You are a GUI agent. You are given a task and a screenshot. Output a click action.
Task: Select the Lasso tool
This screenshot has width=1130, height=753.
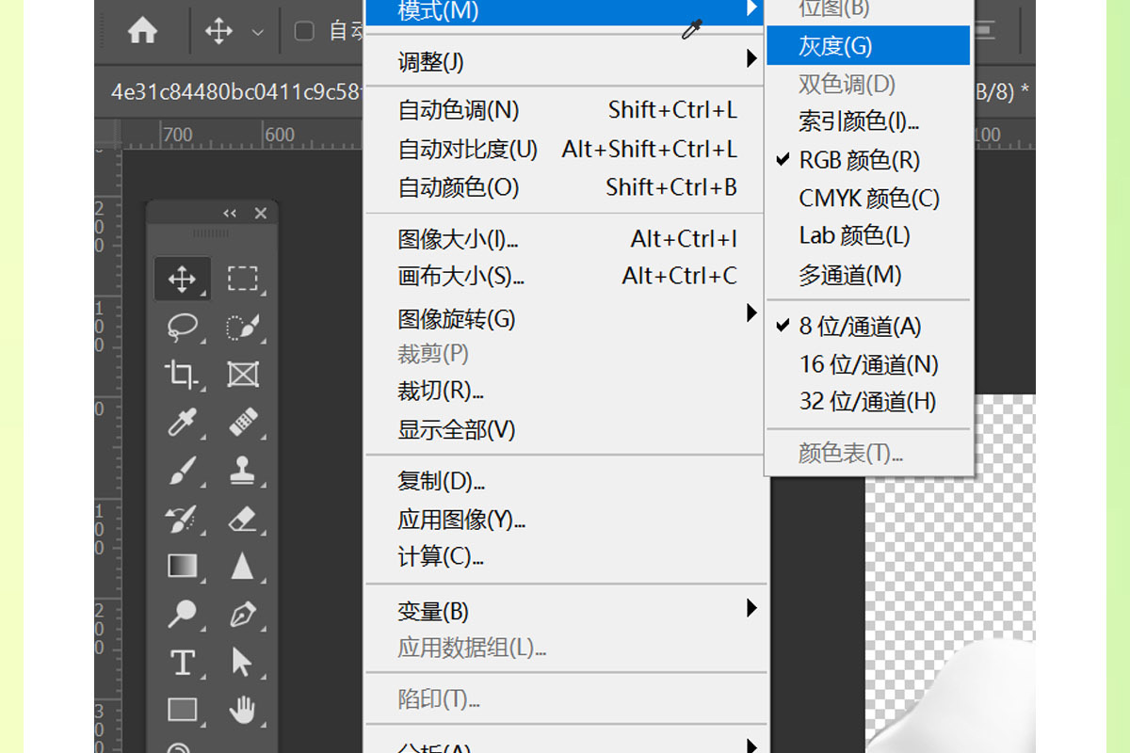[182, 327]
